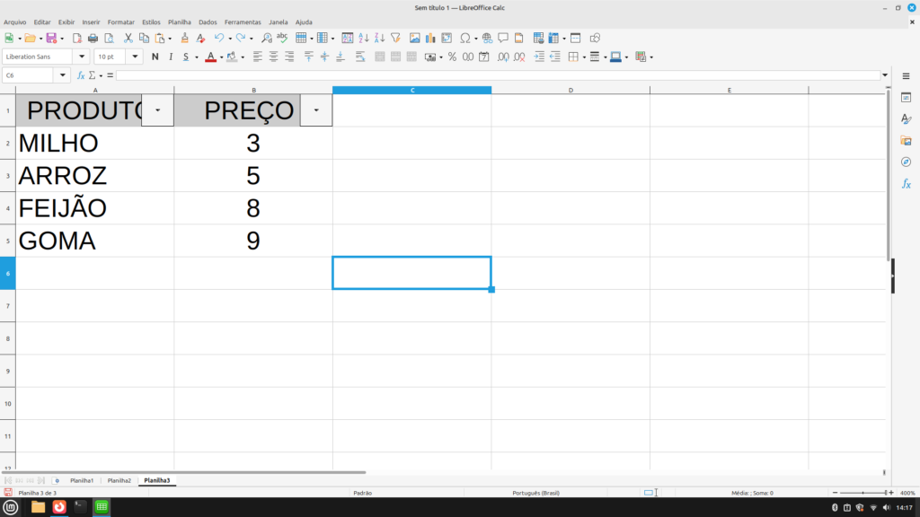Sort ascending using the toolbar icon
Screen dimensions: 920x517
pos(364,39)
